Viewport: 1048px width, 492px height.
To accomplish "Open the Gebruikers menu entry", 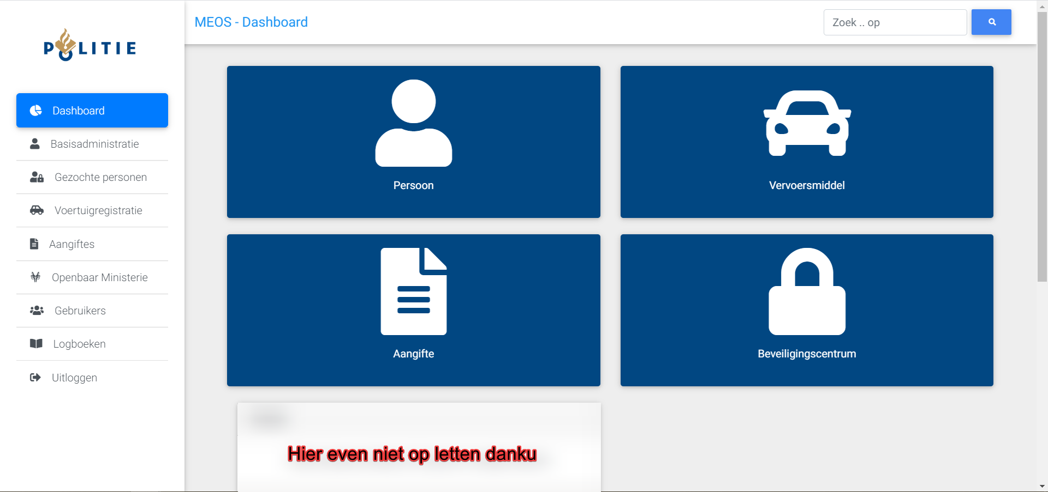I will tap(80, 311).
